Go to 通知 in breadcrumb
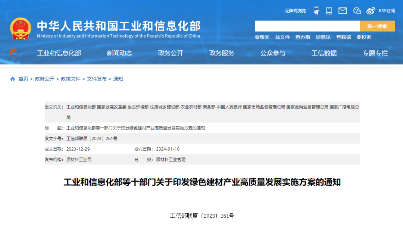The image size is (403, 229). (118, 79)
